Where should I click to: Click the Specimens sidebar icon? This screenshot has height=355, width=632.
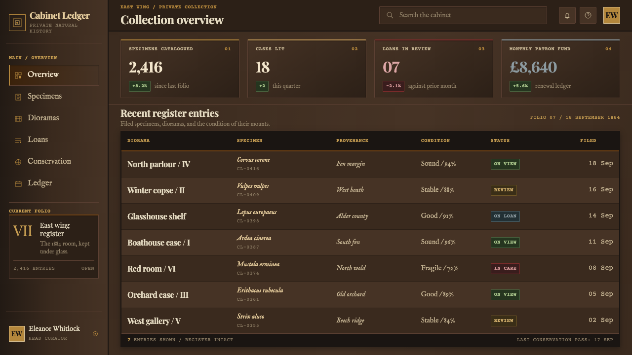[18, 97]
